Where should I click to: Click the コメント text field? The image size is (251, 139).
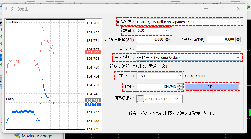click(x=189, y=48)
